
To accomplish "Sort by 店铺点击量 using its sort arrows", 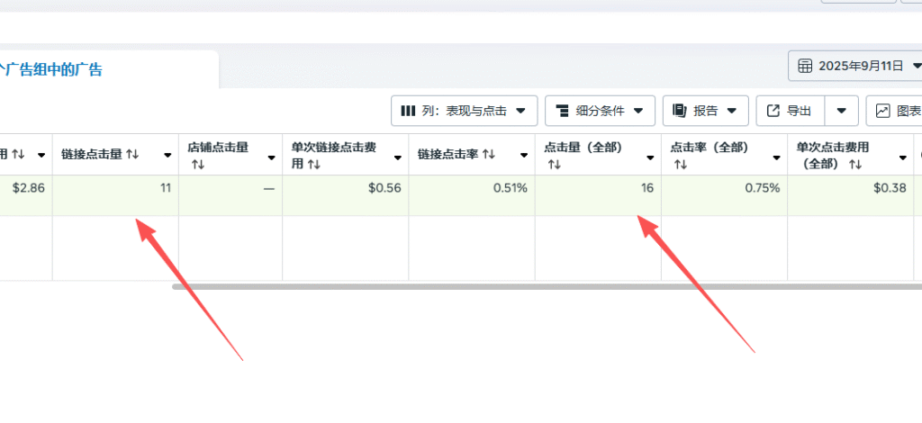I will click(x=197, y=166).
